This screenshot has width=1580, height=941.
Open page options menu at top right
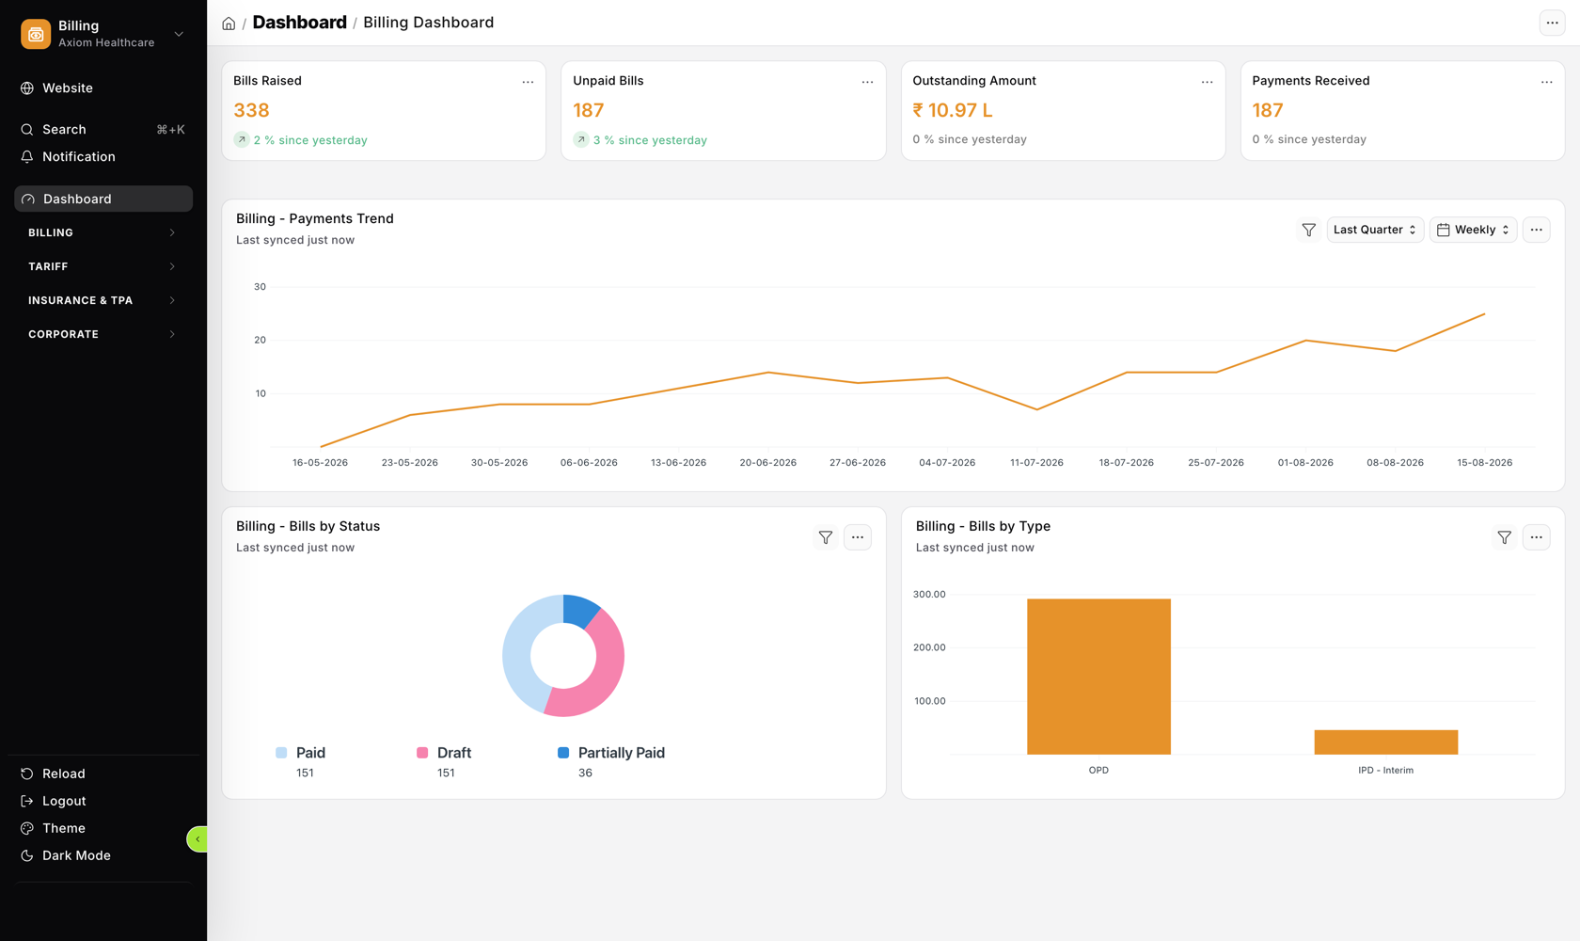[x=1552, y=23]
